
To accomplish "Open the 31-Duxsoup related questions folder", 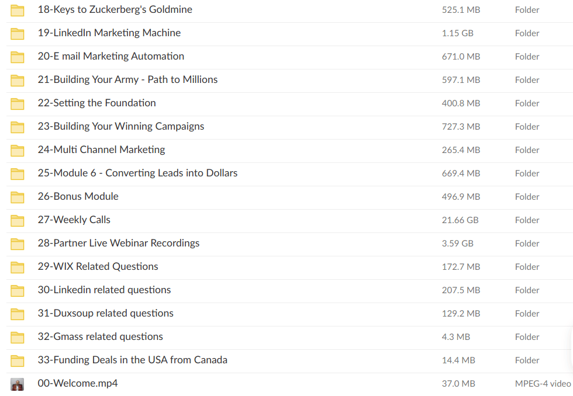I will point(105,313).
